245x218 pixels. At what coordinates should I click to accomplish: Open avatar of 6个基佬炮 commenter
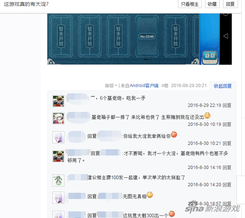coord(58,101)
